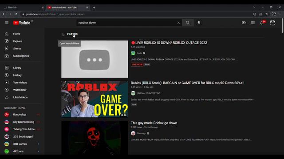Open the account avatar menu
The width and height of the screenshot is (284, 159).
(x=272, y=23)
